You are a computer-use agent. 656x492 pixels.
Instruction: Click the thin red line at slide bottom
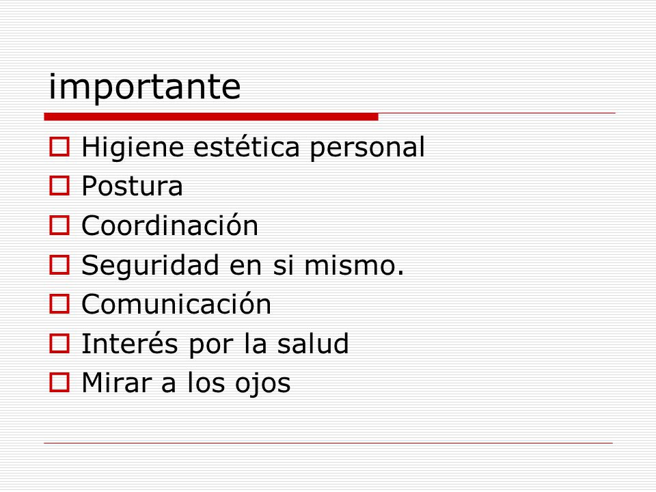(329, 443)
